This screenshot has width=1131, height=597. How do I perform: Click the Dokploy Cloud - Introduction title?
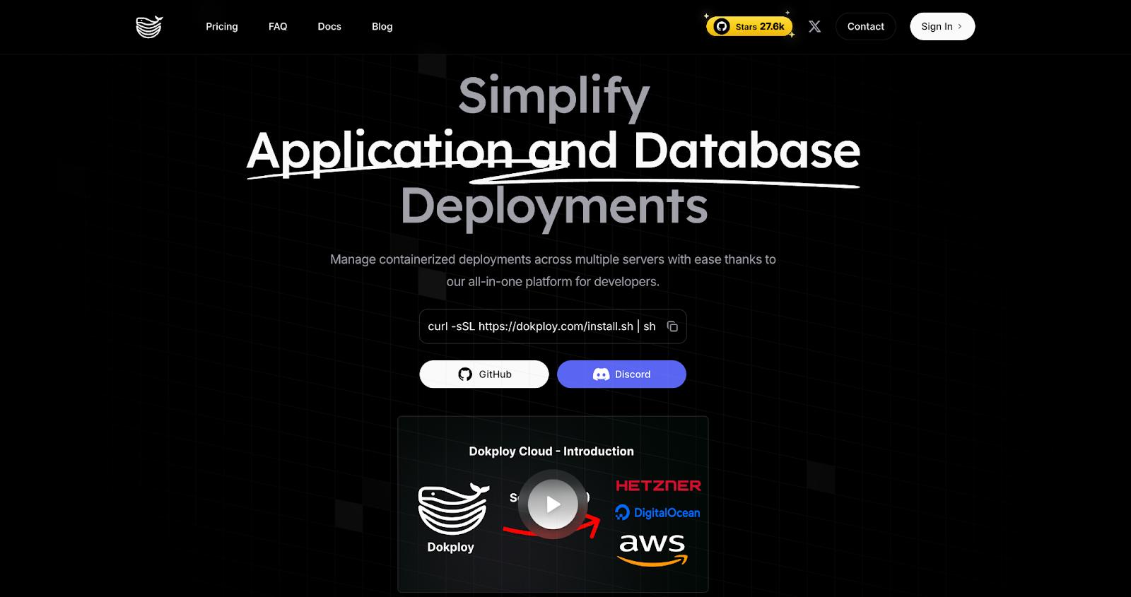click(551, 451)
